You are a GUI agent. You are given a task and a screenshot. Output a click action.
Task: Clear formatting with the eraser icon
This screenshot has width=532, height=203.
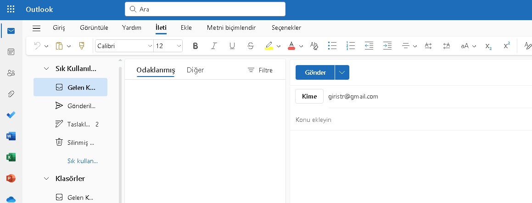pyautogui.click(x=314, y=46)
